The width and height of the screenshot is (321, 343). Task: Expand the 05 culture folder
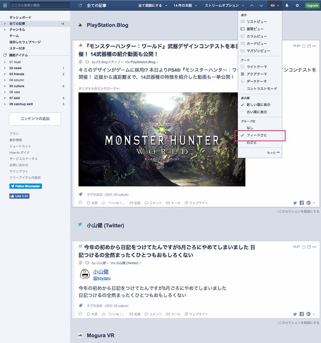(5, 86)
